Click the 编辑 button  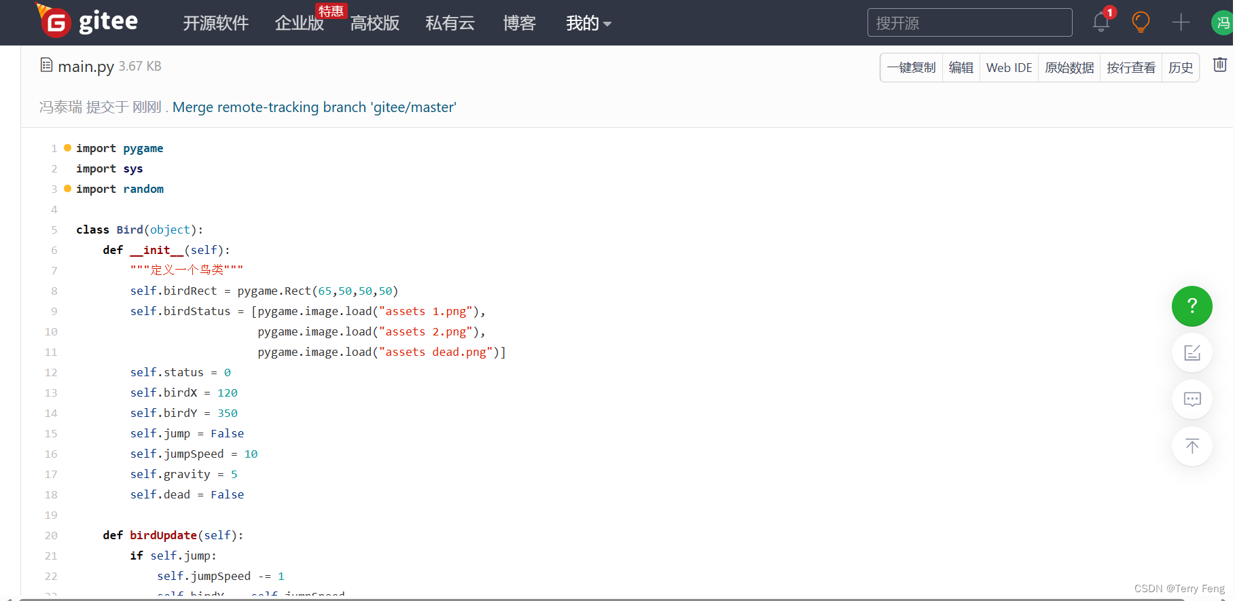click(x=961, y=68)
